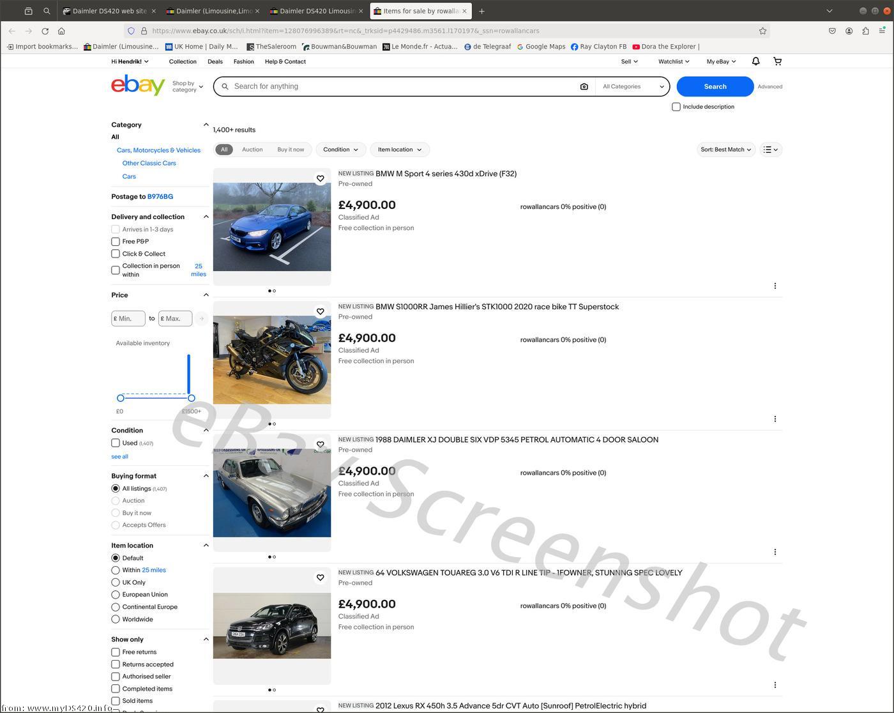This screenshot has width=894, height=713.
Task: Tick the Include description checkbox
Action: point(676,107)
